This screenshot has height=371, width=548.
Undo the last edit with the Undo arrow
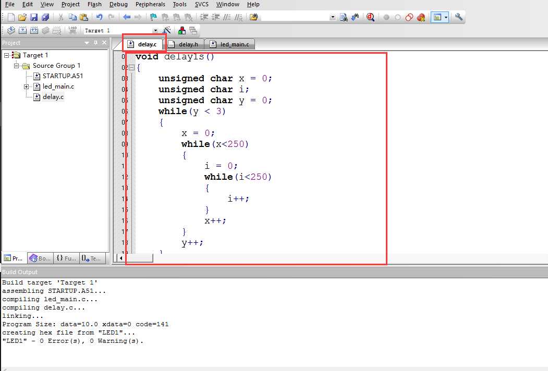tap(100, 17)
